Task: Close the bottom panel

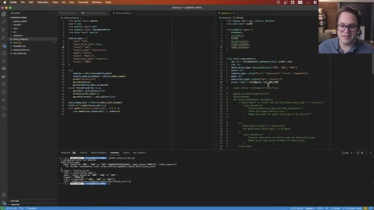Action: click(x=370, y=153)
